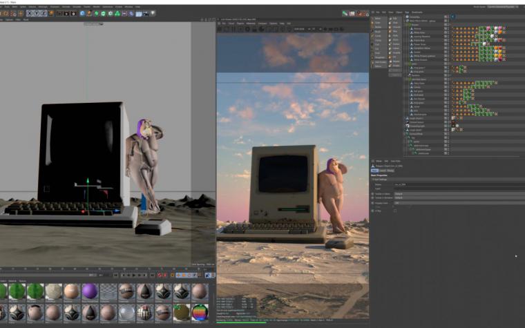Toggle the X-axis lock icon
Image resolution: width=525 pixels, height=328 pixels.
(x=30, y=13)
